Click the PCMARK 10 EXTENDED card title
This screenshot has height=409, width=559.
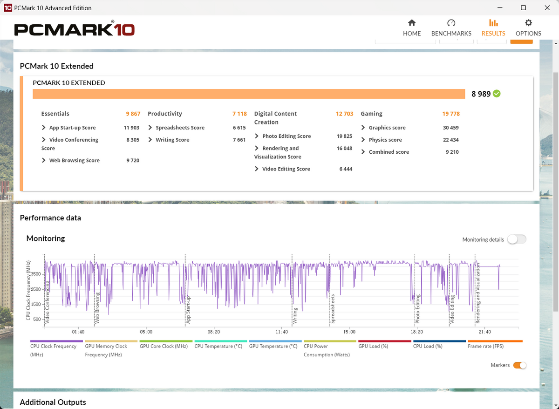(69, 83)
